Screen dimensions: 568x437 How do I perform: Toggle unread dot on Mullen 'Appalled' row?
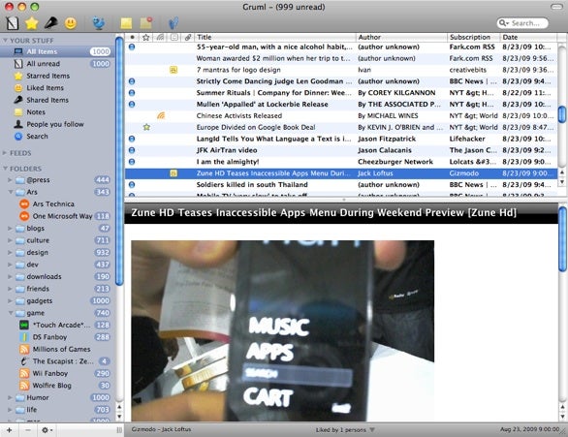(132, 105)
